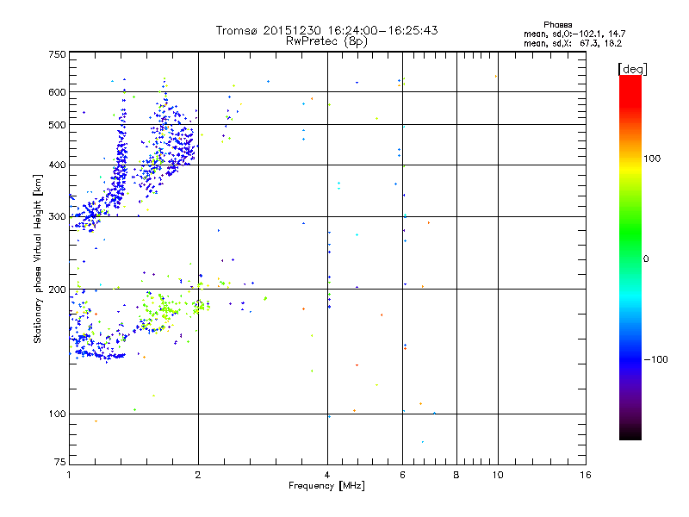The height and width of the screenshot is (517, 689).
Task: Click the y-axis tick label "600"
Action: (x=57, y=92)
